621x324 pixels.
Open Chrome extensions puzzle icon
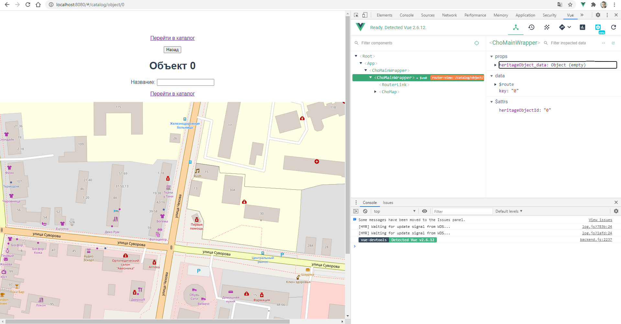[x=593, y=5]
